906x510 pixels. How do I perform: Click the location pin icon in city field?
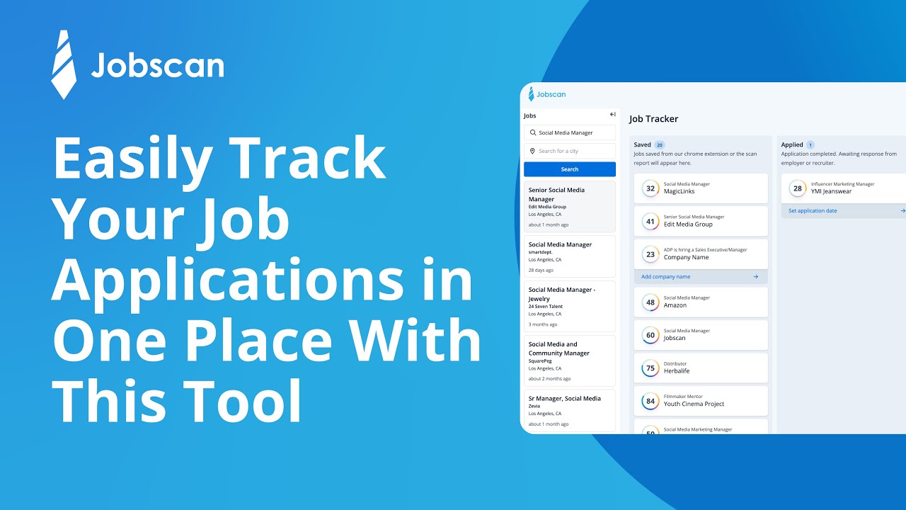click(x=533, y=151)
